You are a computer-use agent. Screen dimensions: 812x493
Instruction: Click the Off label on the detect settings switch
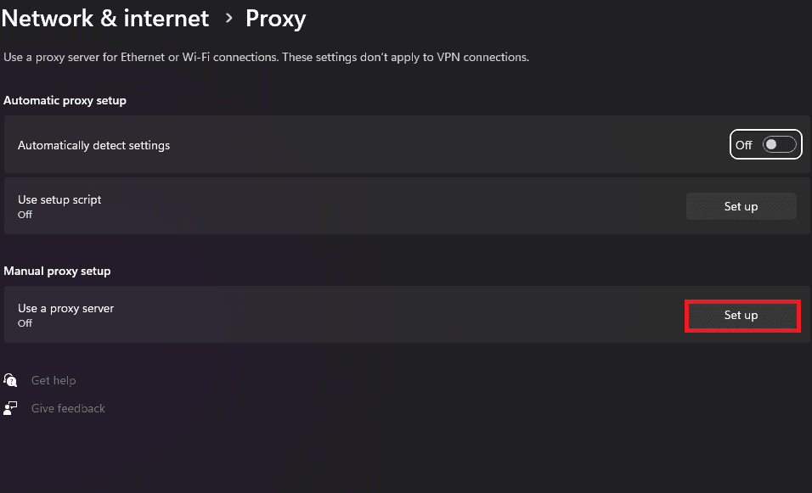point(743,144)
